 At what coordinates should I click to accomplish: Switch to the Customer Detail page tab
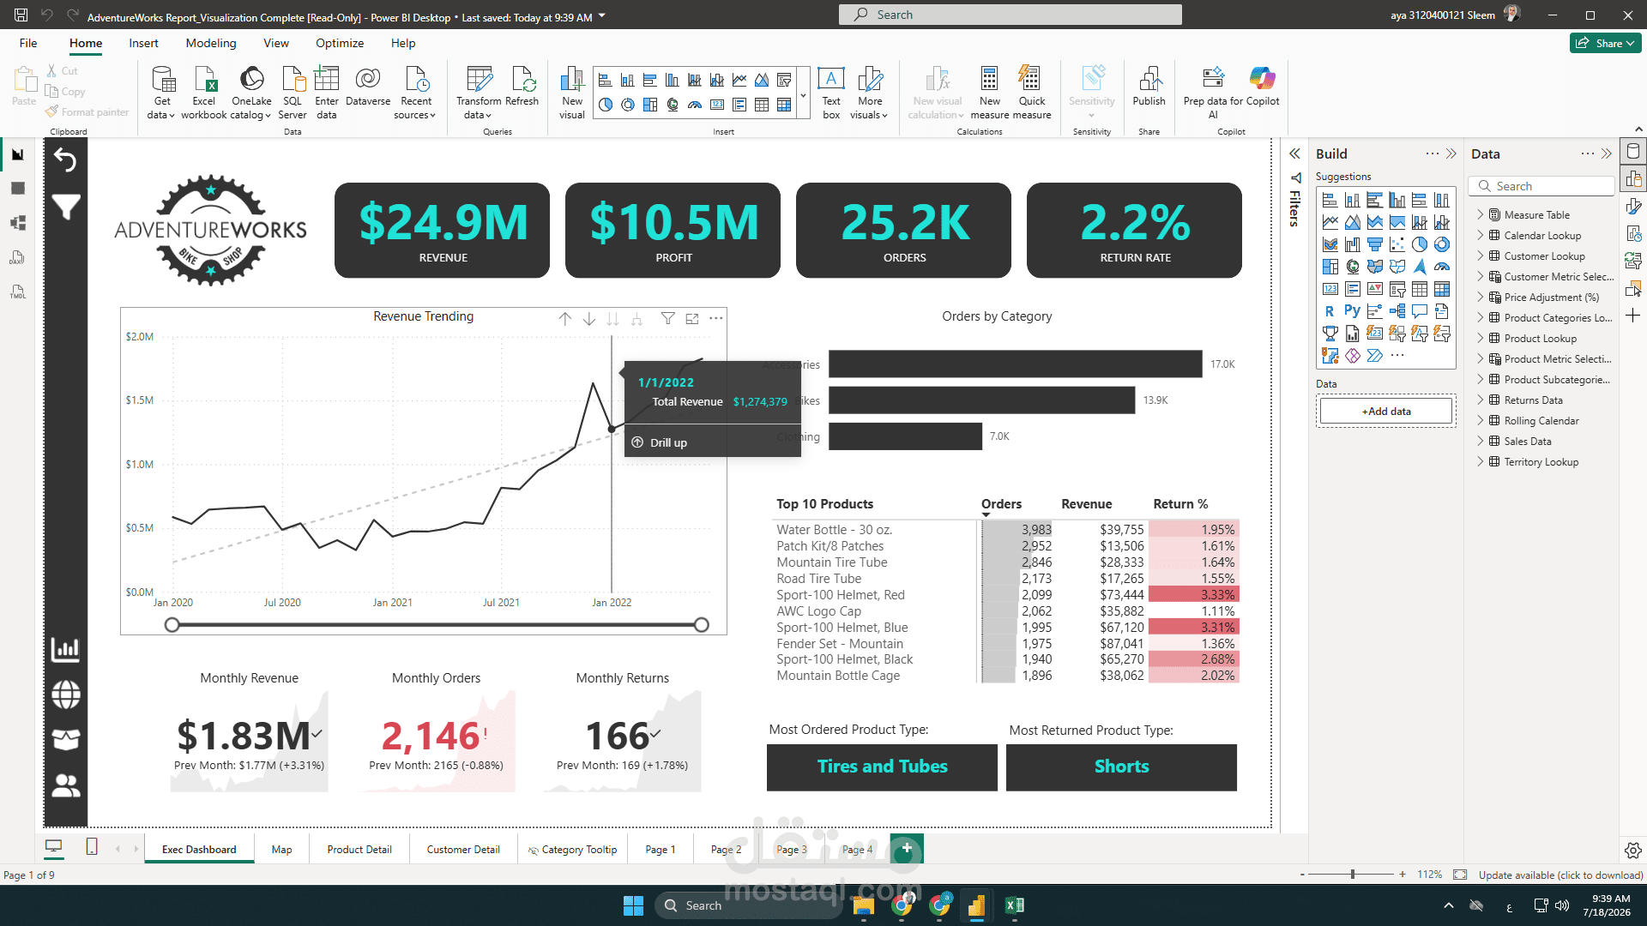[463, 850]
